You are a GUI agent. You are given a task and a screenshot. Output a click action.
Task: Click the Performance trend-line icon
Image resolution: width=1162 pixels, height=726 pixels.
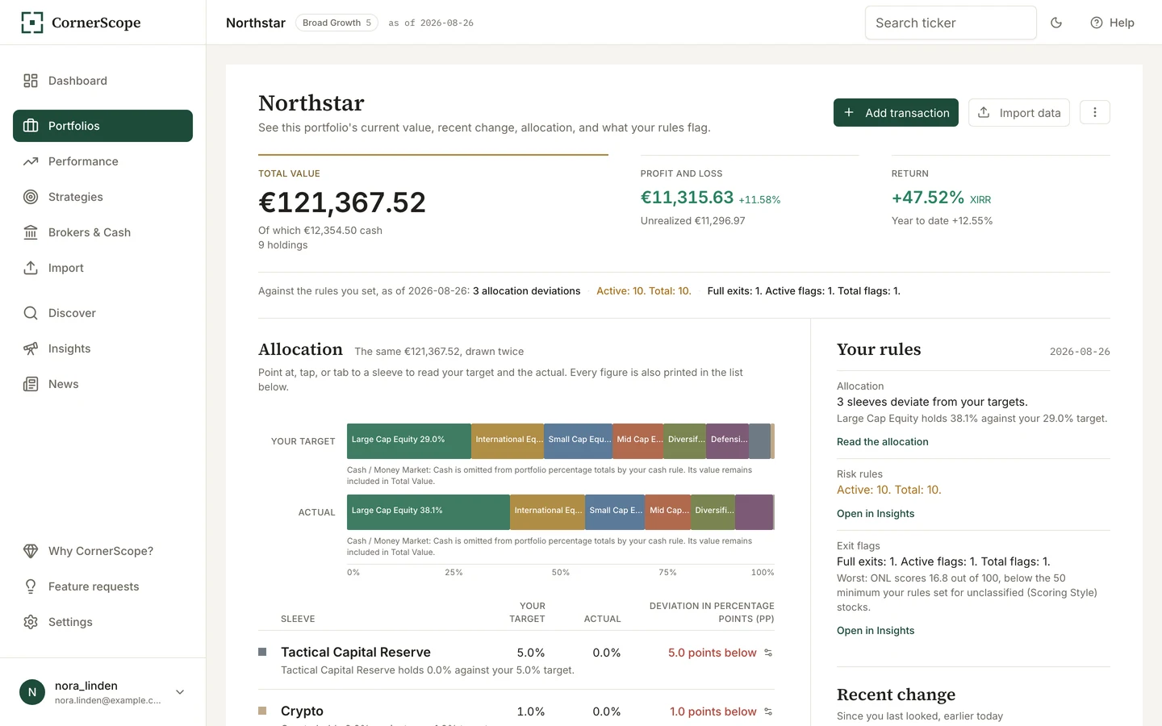pyautogui.click(x=31, y=161)
